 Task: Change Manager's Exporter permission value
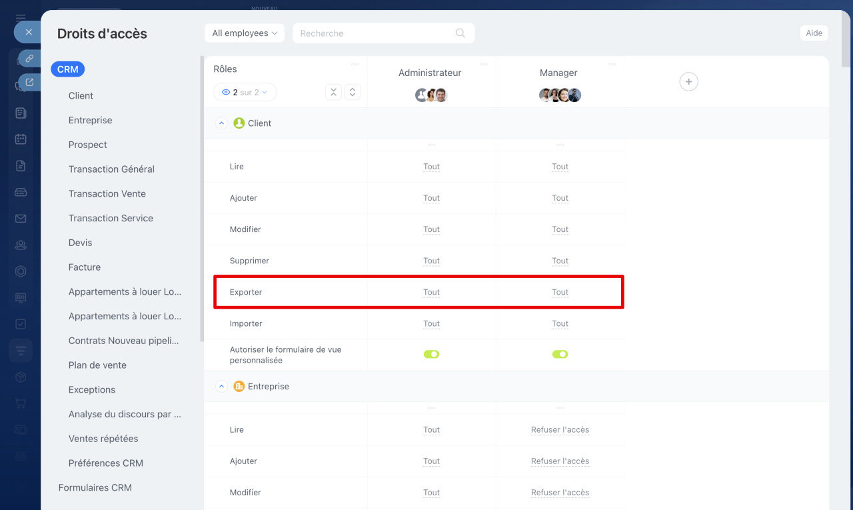tap(560, 292)
